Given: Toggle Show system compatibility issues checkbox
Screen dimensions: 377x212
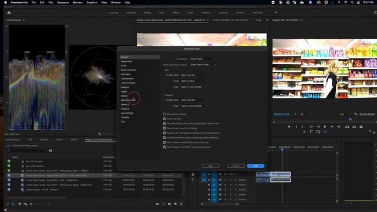Looking at the screenshot, I should tap(164, 143).
